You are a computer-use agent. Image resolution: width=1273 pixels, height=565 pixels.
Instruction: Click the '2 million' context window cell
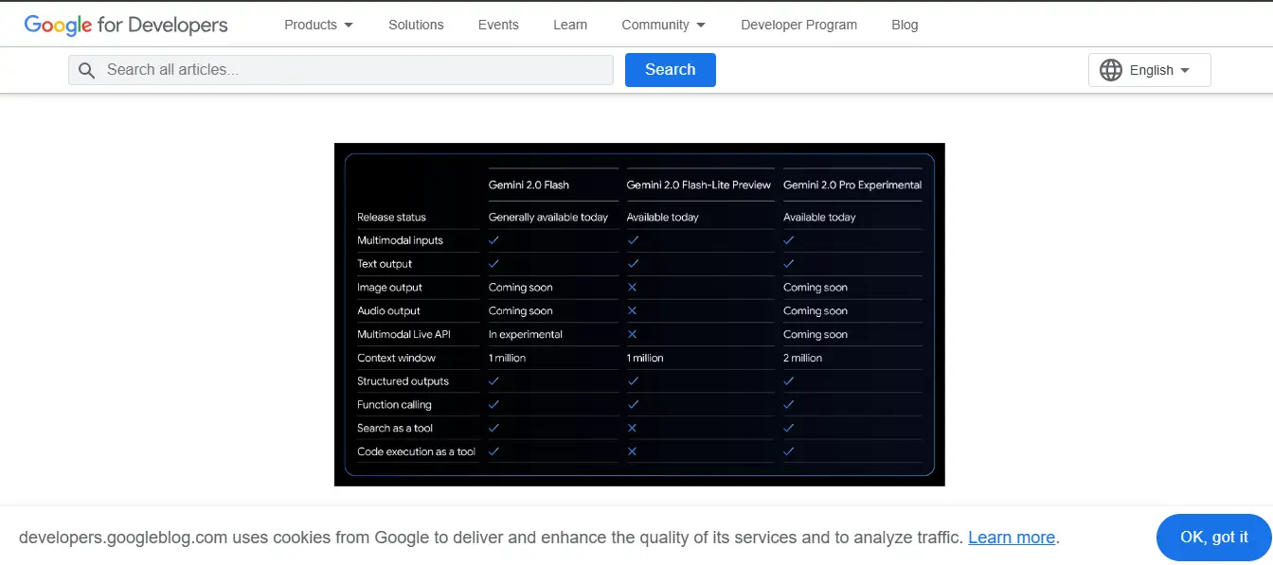point(802,358)
